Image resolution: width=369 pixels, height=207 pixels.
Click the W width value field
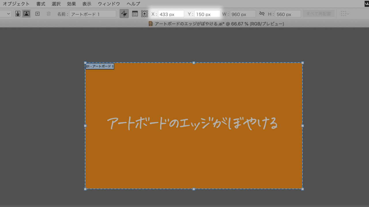click(x=242, y=14)
